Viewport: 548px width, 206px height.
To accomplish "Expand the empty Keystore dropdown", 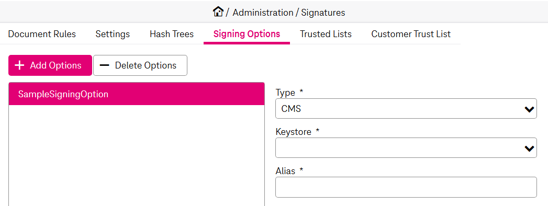I will click(406, 147).
